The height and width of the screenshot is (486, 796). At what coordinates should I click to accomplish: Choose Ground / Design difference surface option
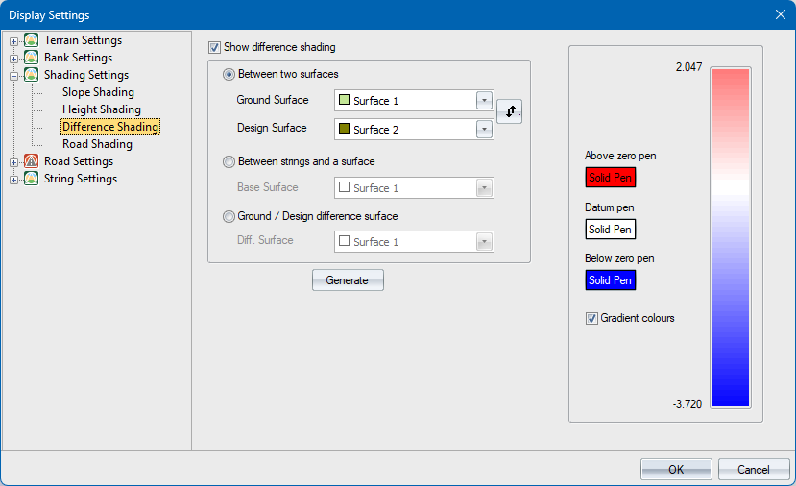point(229,216)
